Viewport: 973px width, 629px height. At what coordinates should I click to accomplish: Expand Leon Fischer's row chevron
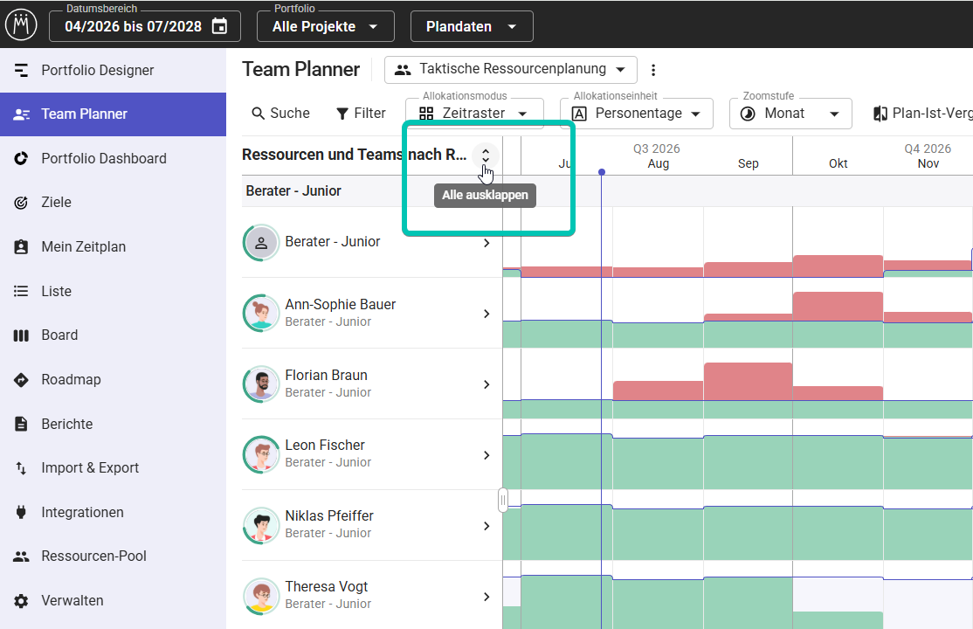[x=486, y=455]
